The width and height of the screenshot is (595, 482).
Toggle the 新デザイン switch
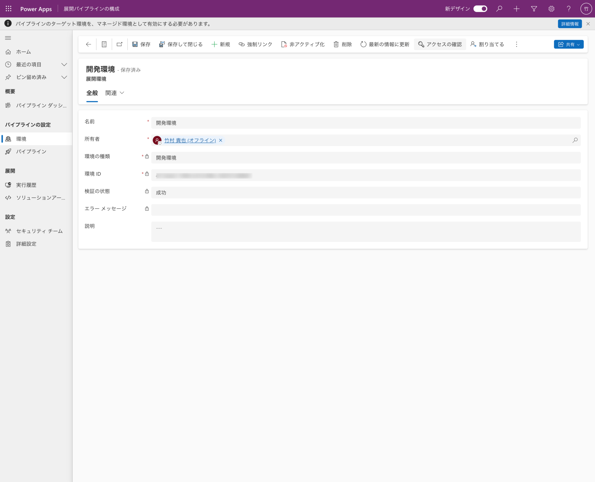(480, 9)
